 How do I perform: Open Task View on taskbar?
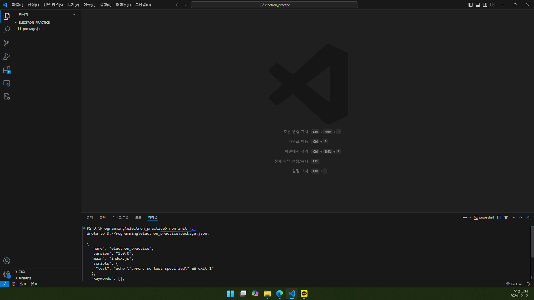pyautogui.click(x=243, y=294)
